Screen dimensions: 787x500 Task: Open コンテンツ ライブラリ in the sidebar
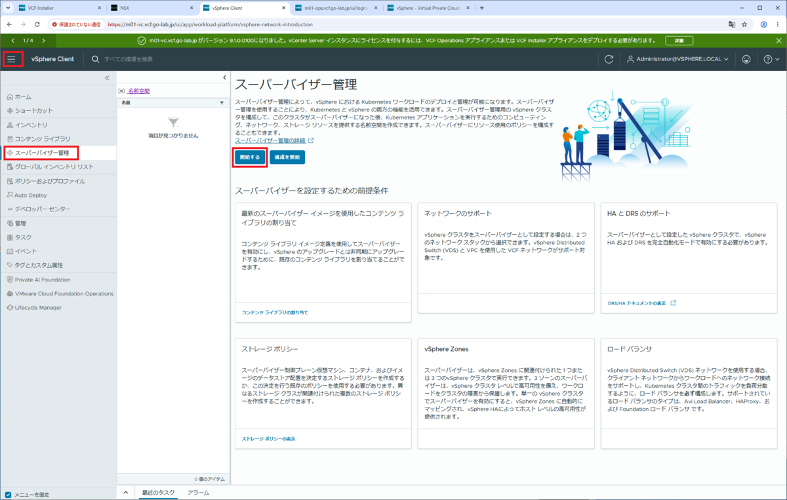[42, 139]
